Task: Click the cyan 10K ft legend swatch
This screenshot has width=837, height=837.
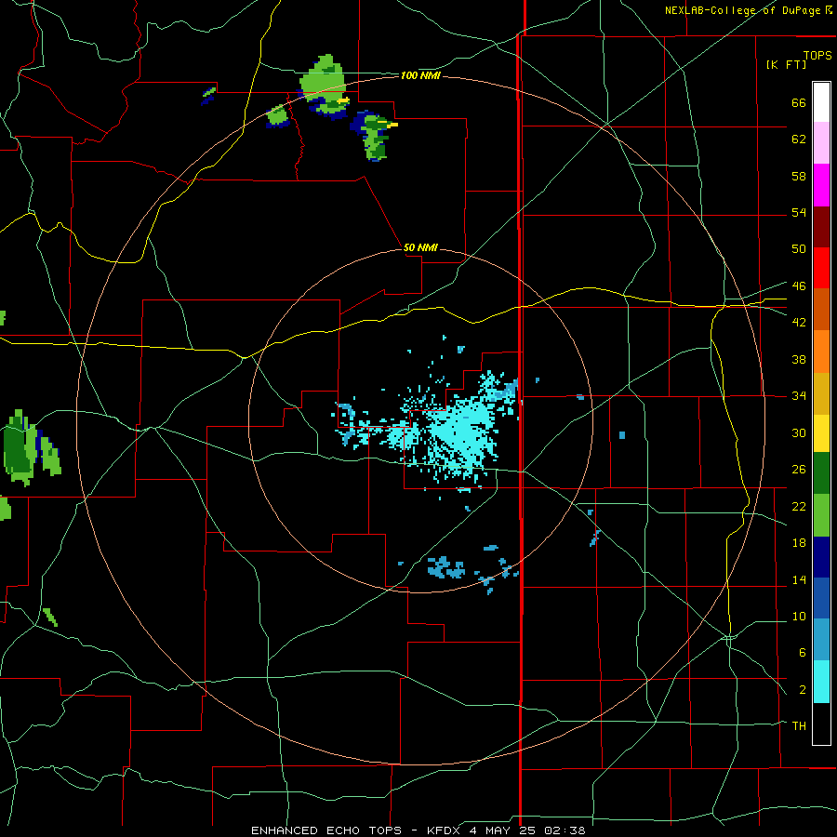Action: coord(821,682)
